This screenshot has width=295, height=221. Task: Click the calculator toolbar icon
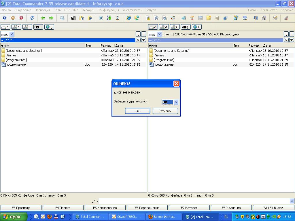(x=201, y=18)
